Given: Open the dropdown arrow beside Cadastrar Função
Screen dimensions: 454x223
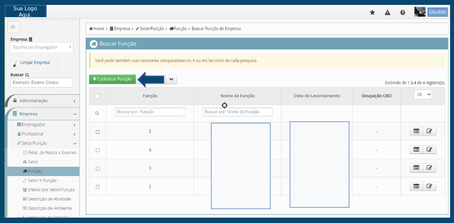Looking at the screenshot, I should coord(171,79).
